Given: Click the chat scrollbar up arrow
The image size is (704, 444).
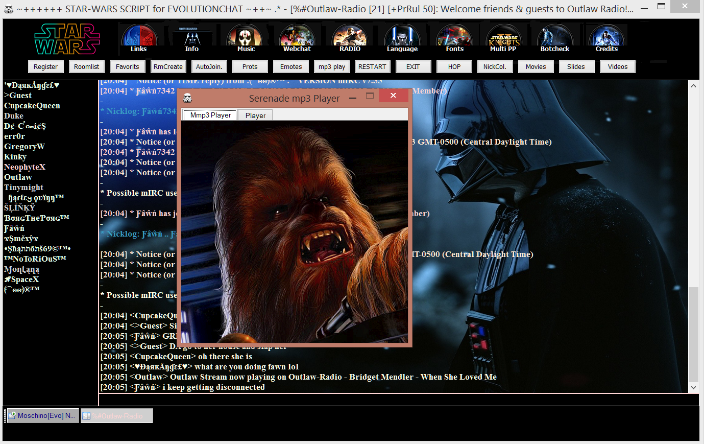Looking at the screenshot, I should click(693, 86).
